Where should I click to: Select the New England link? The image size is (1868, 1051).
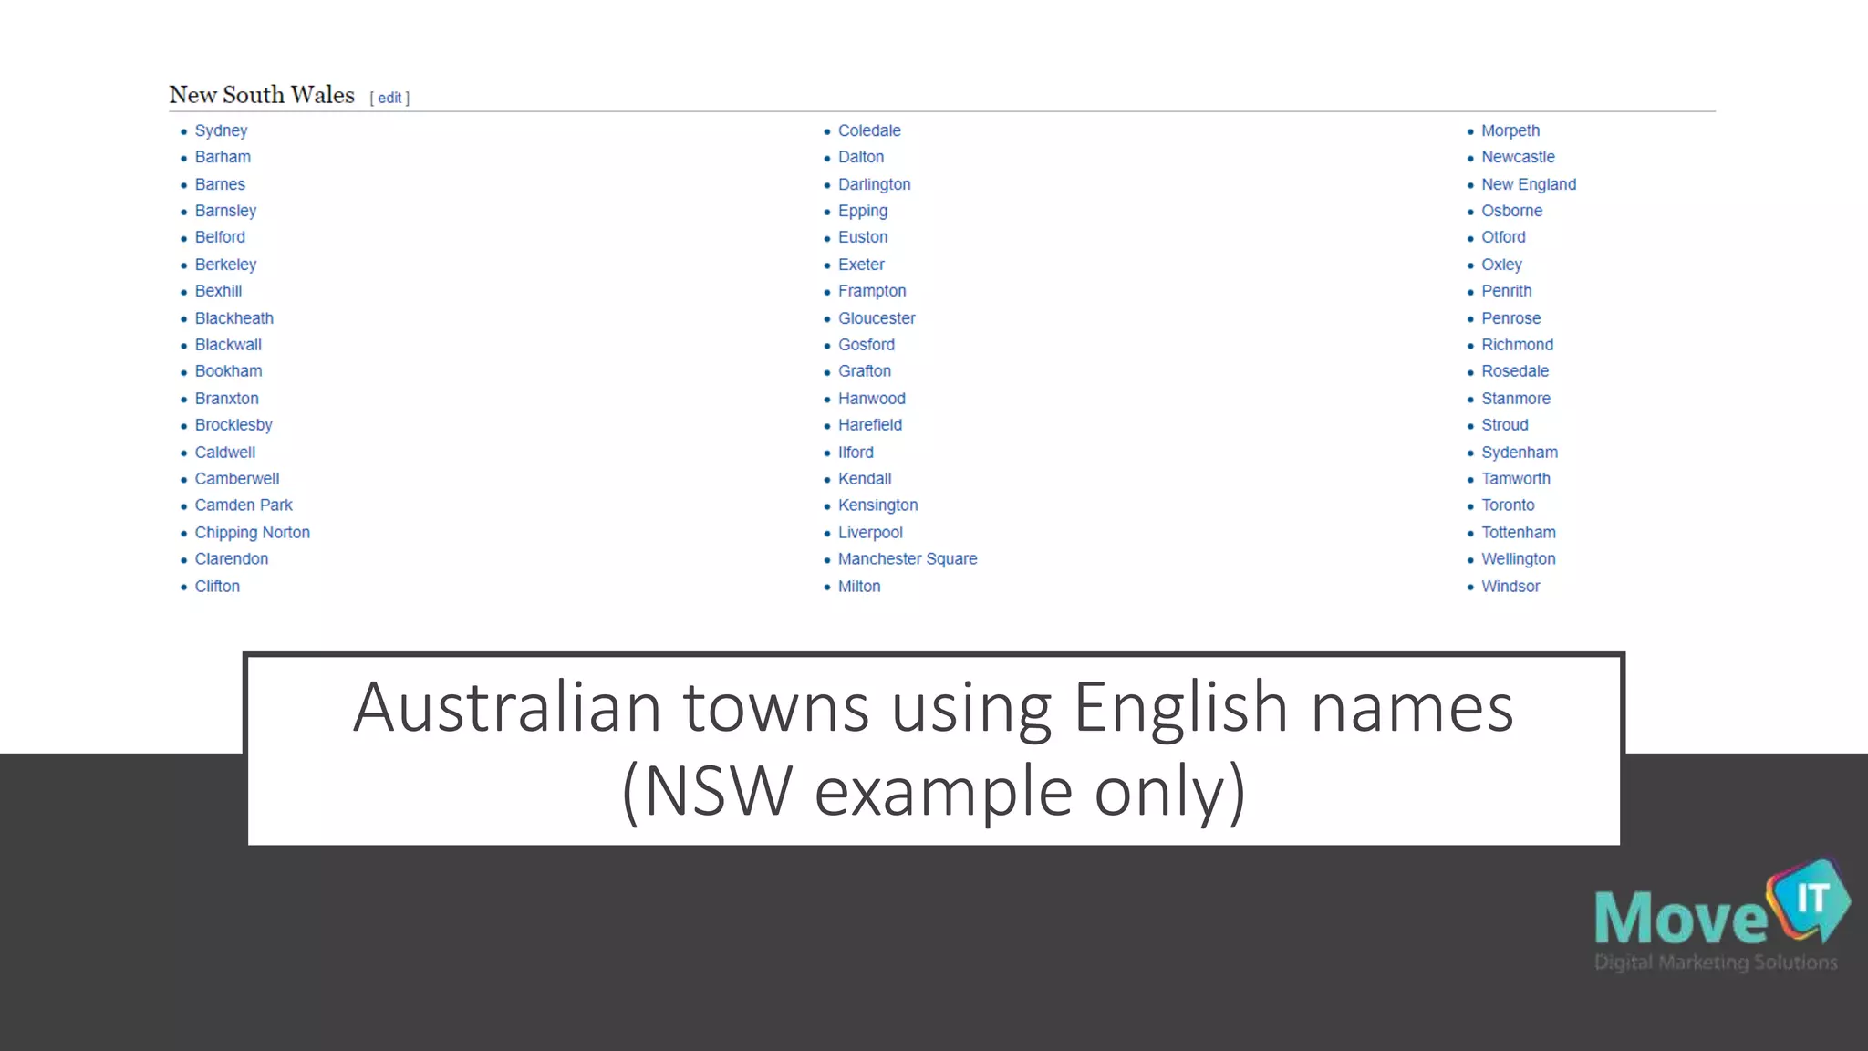(1528, 184)
